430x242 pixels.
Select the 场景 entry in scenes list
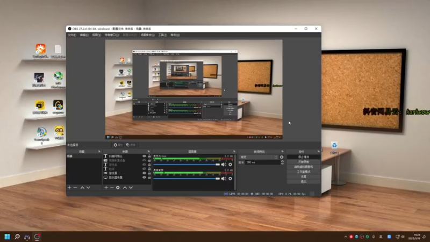(x=84, y=156)
